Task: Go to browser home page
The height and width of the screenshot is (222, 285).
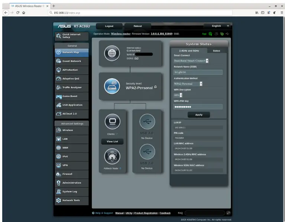Action: 24,13
